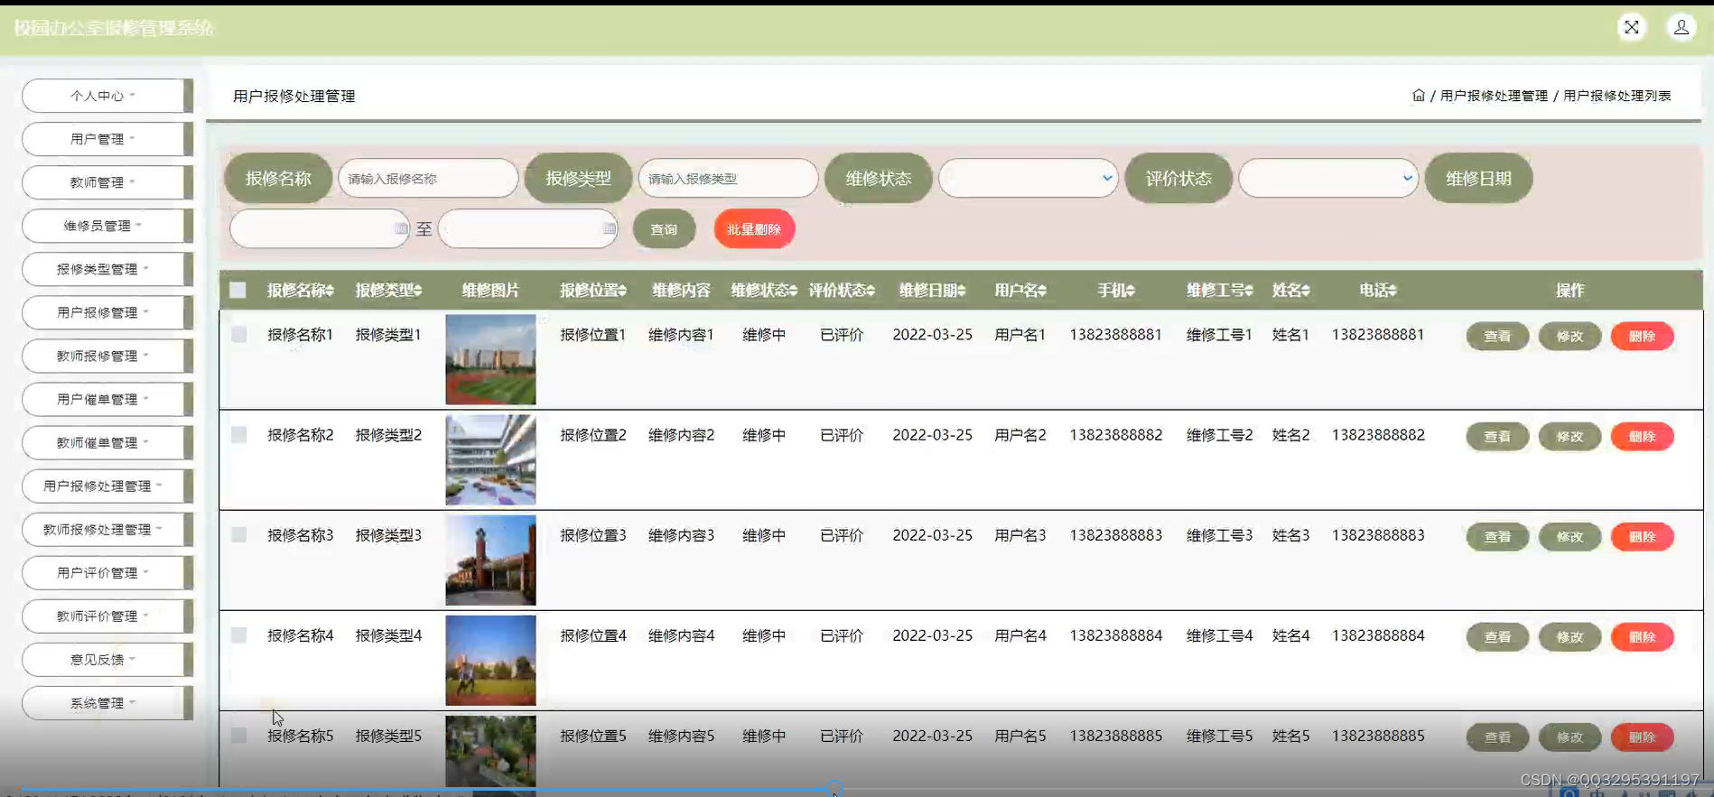Click the fullscreen toggle icon in header

click(x=1631, y=27)
